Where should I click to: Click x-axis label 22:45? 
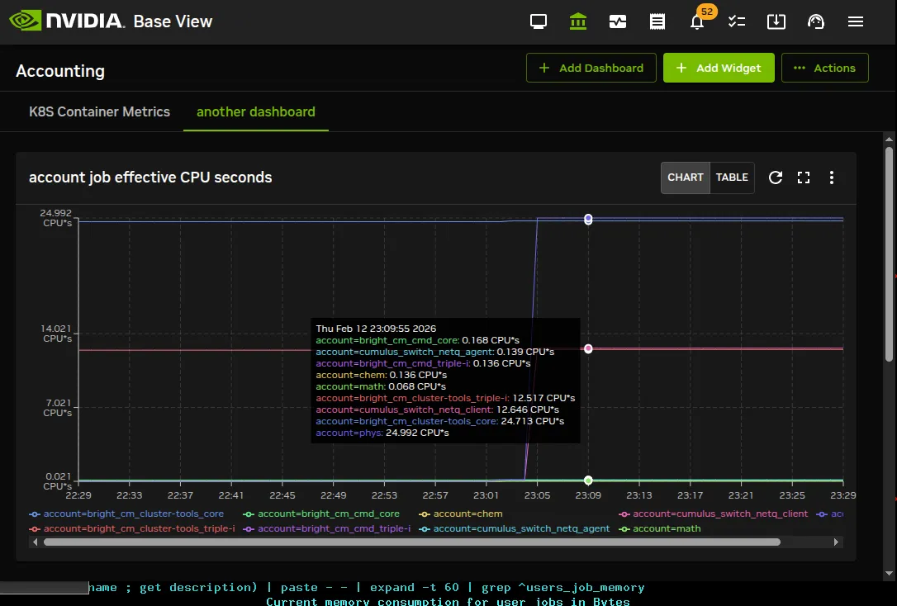282,495
